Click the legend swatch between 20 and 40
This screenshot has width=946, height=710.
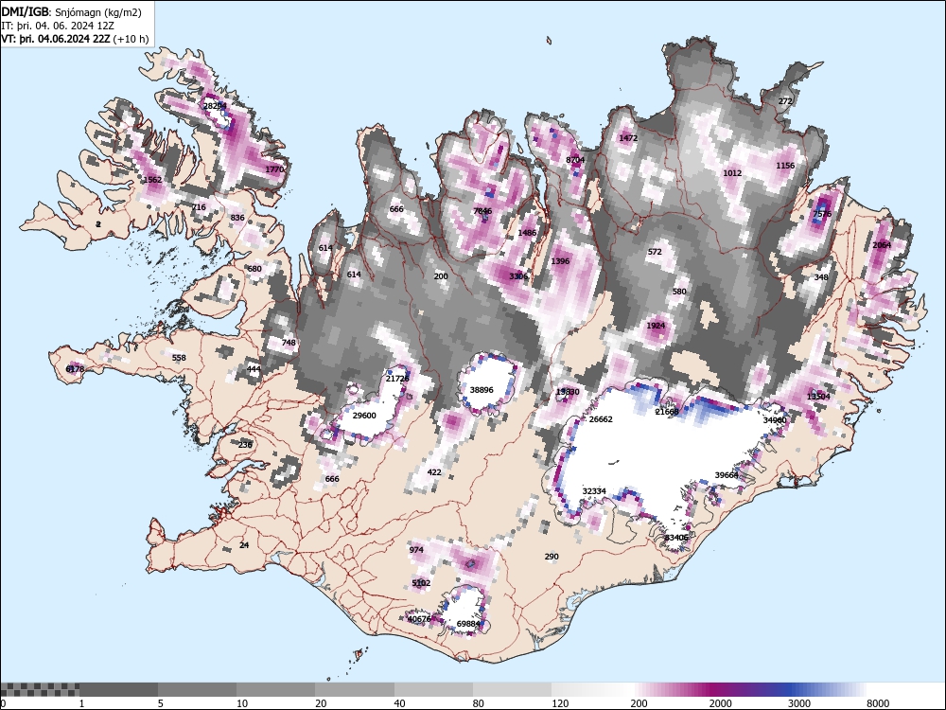[355, 689]
